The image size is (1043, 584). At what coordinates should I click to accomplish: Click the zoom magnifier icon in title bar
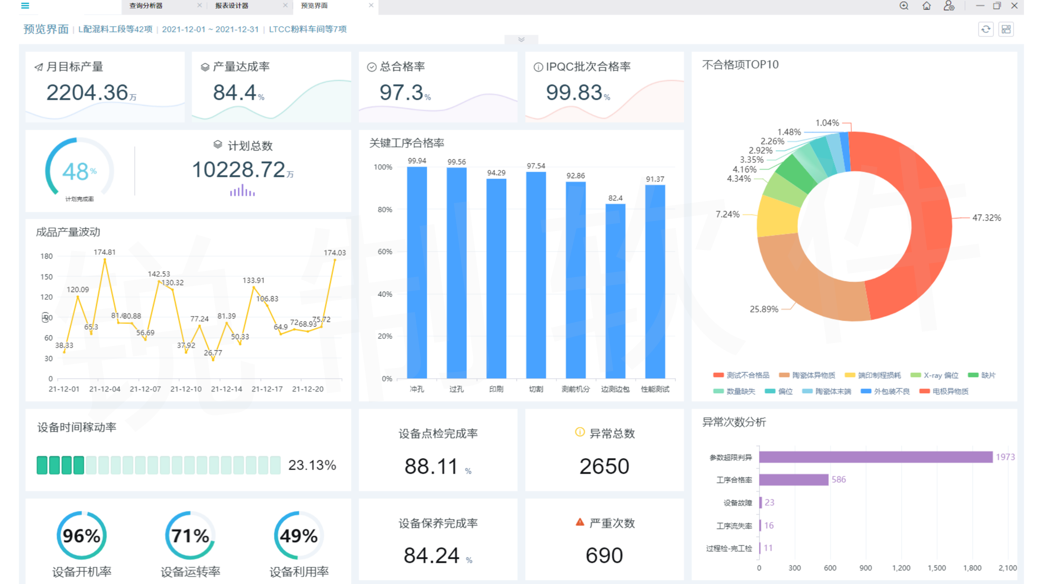coord(904,6)
